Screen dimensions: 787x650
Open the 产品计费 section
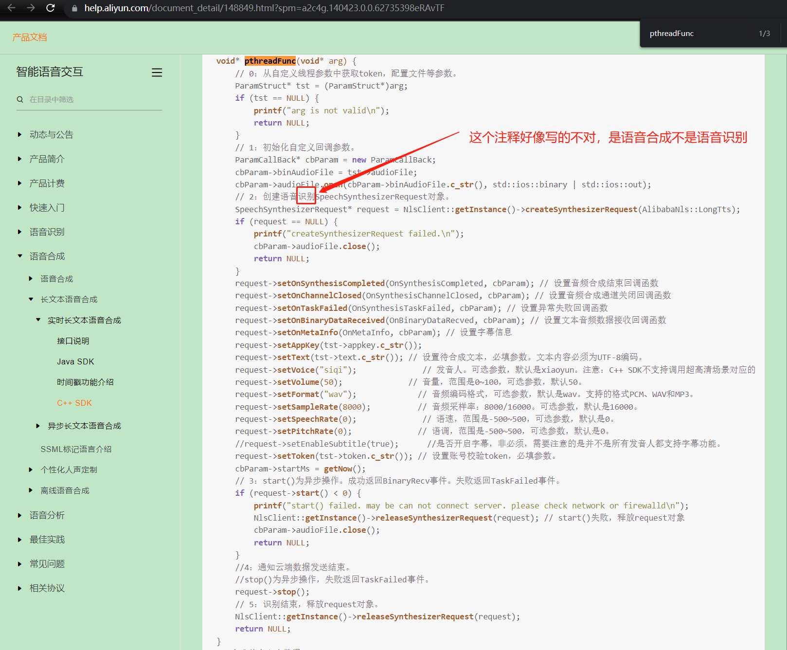tap(47, 183)
